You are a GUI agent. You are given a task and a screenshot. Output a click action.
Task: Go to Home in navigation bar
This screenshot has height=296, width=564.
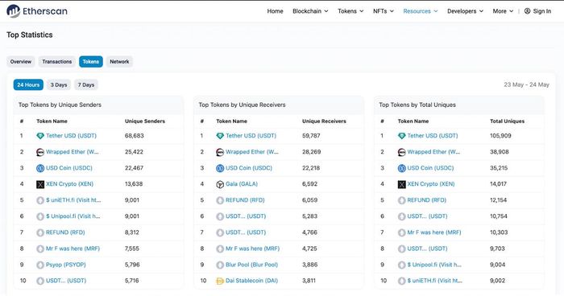(276, 11)
